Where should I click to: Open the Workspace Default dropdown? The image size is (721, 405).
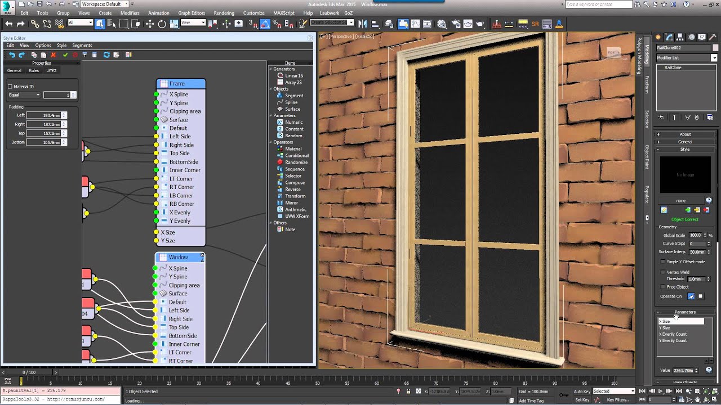(105, 4)
